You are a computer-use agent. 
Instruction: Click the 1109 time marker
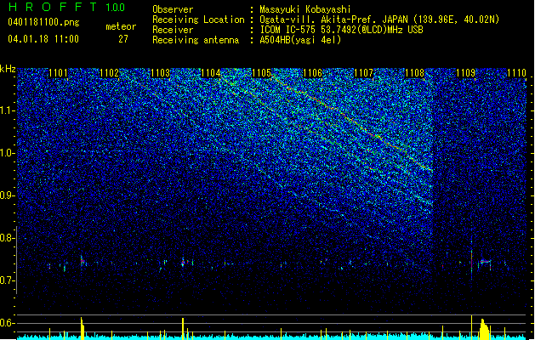(465, 73)
